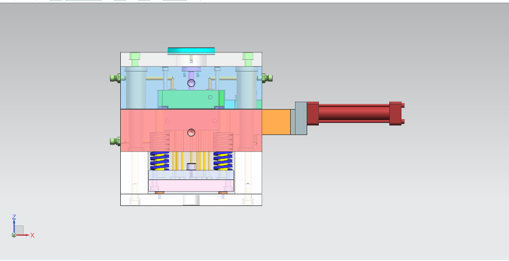Select the red translucent core plate
Screen dimensions: 509x261
coord(191,130)
